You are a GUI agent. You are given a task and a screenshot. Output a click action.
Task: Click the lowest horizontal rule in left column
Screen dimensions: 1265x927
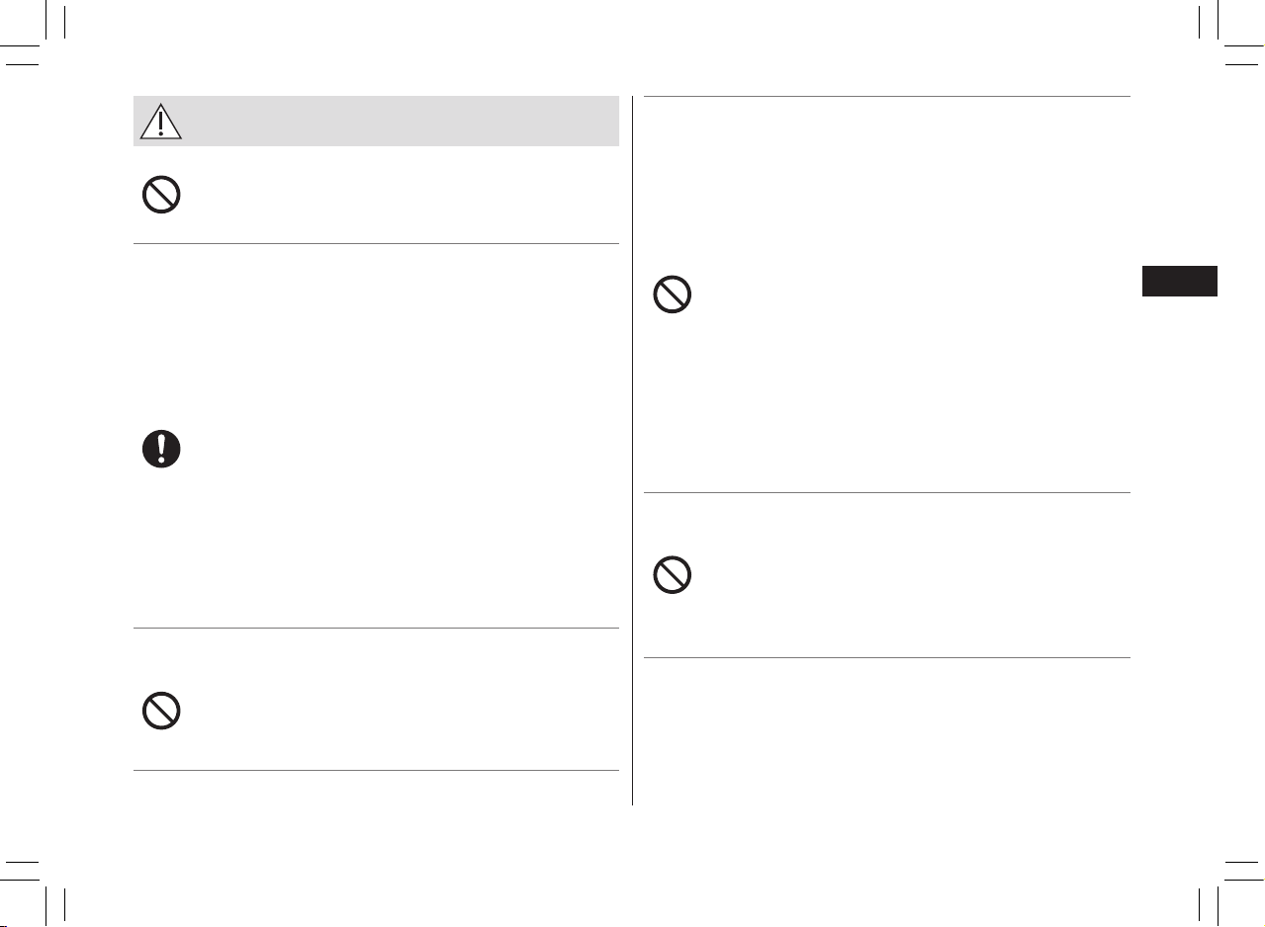tap(376, 770)
